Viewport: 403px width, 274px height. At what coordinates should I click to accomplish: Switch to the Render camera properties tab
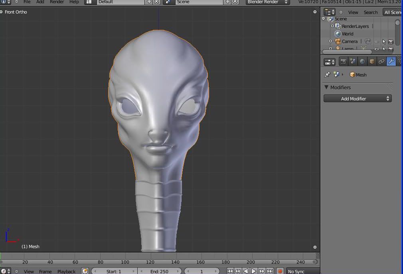pyautogui.click(x=343, y=61)
